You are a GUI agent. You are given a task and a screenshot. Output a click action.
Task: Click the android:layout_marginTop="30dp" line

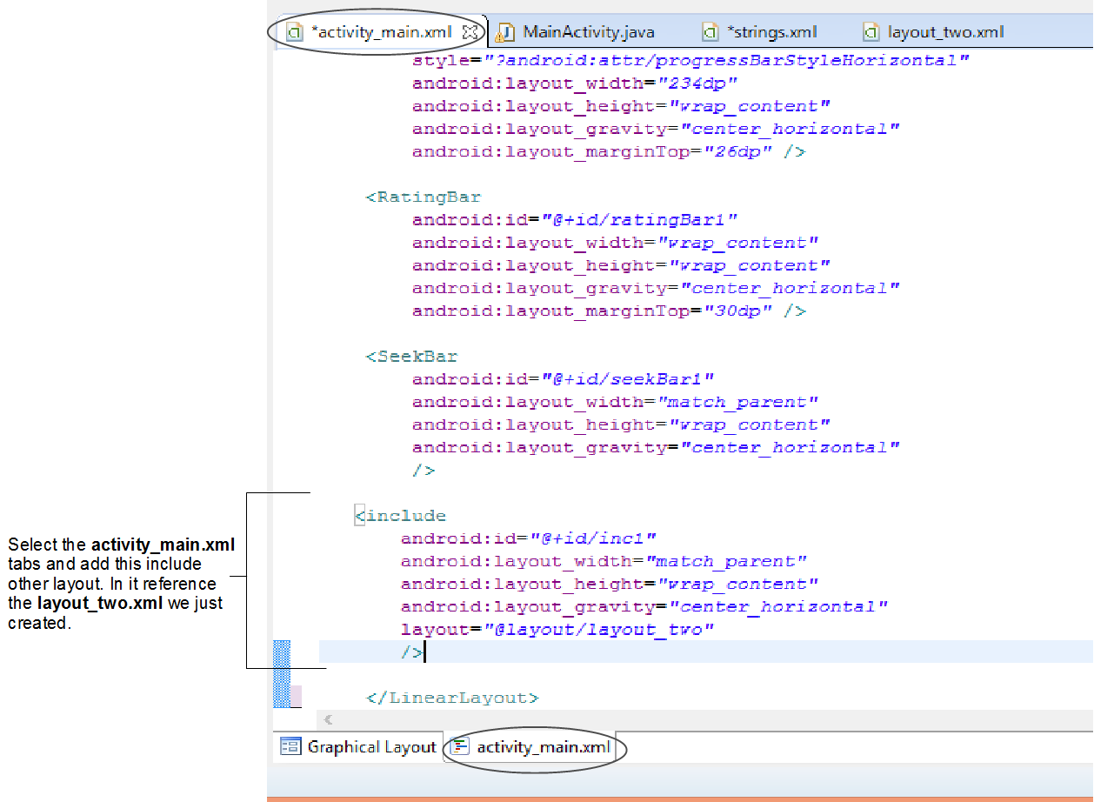609,311
